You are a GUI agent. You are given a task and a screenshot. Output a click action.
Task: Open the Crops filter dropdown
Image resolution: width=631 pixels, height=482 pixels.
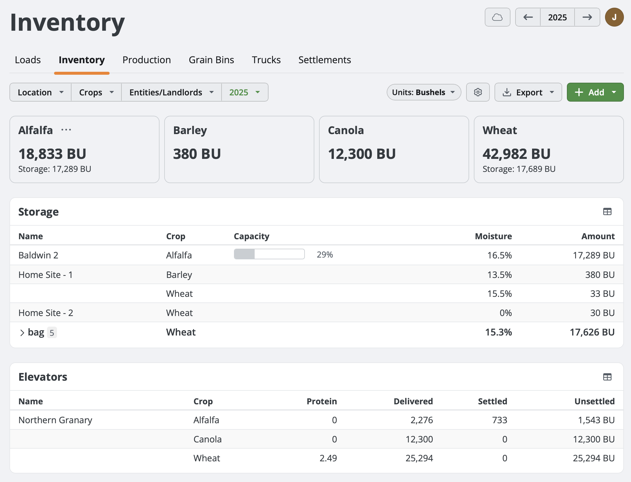(x=96, y=92)
